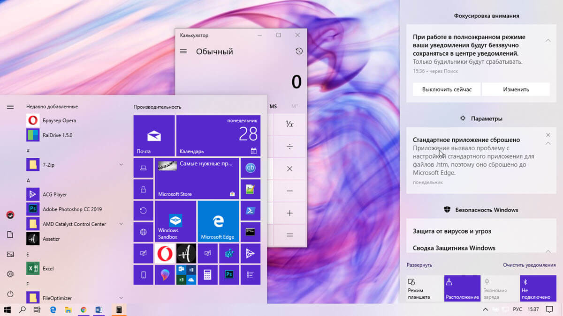Click the small laptop tile
This screenshot has height=316, width=563.
(x=143, y=168)
